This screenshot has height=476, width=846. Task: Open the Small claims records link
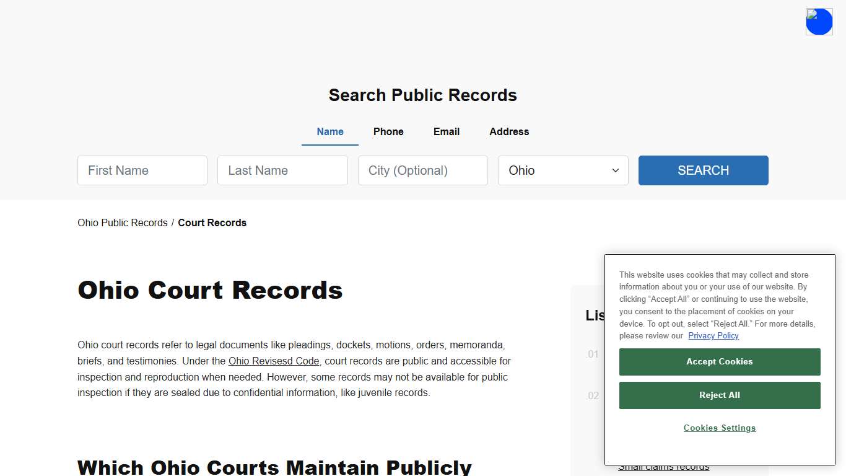point(663,466)
